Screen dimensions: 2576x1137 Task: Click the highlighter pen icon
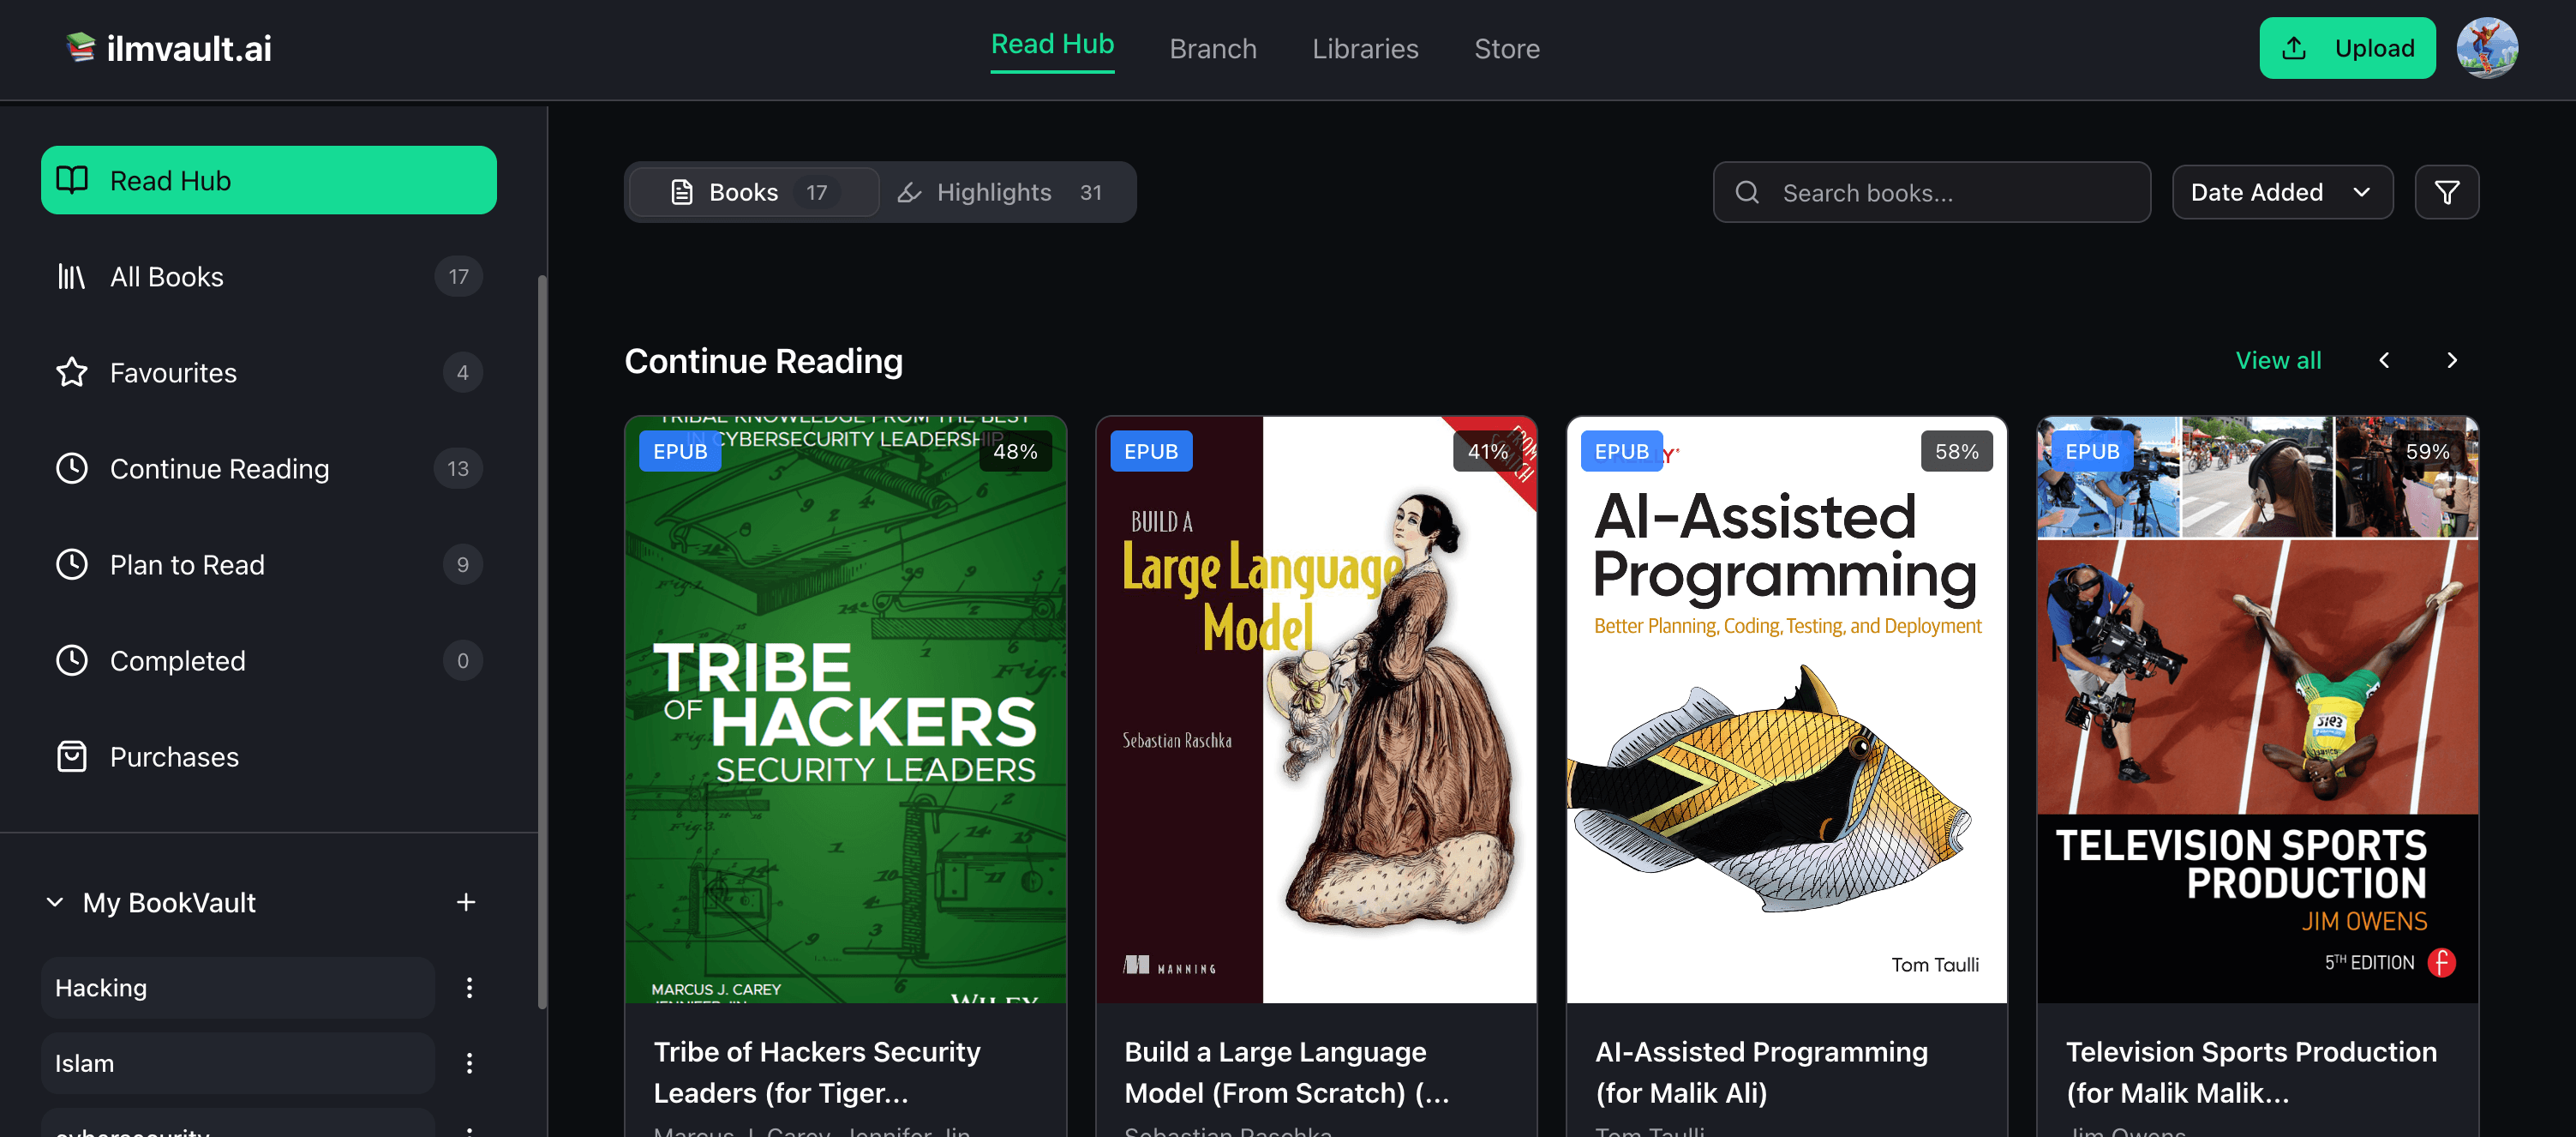909,192
